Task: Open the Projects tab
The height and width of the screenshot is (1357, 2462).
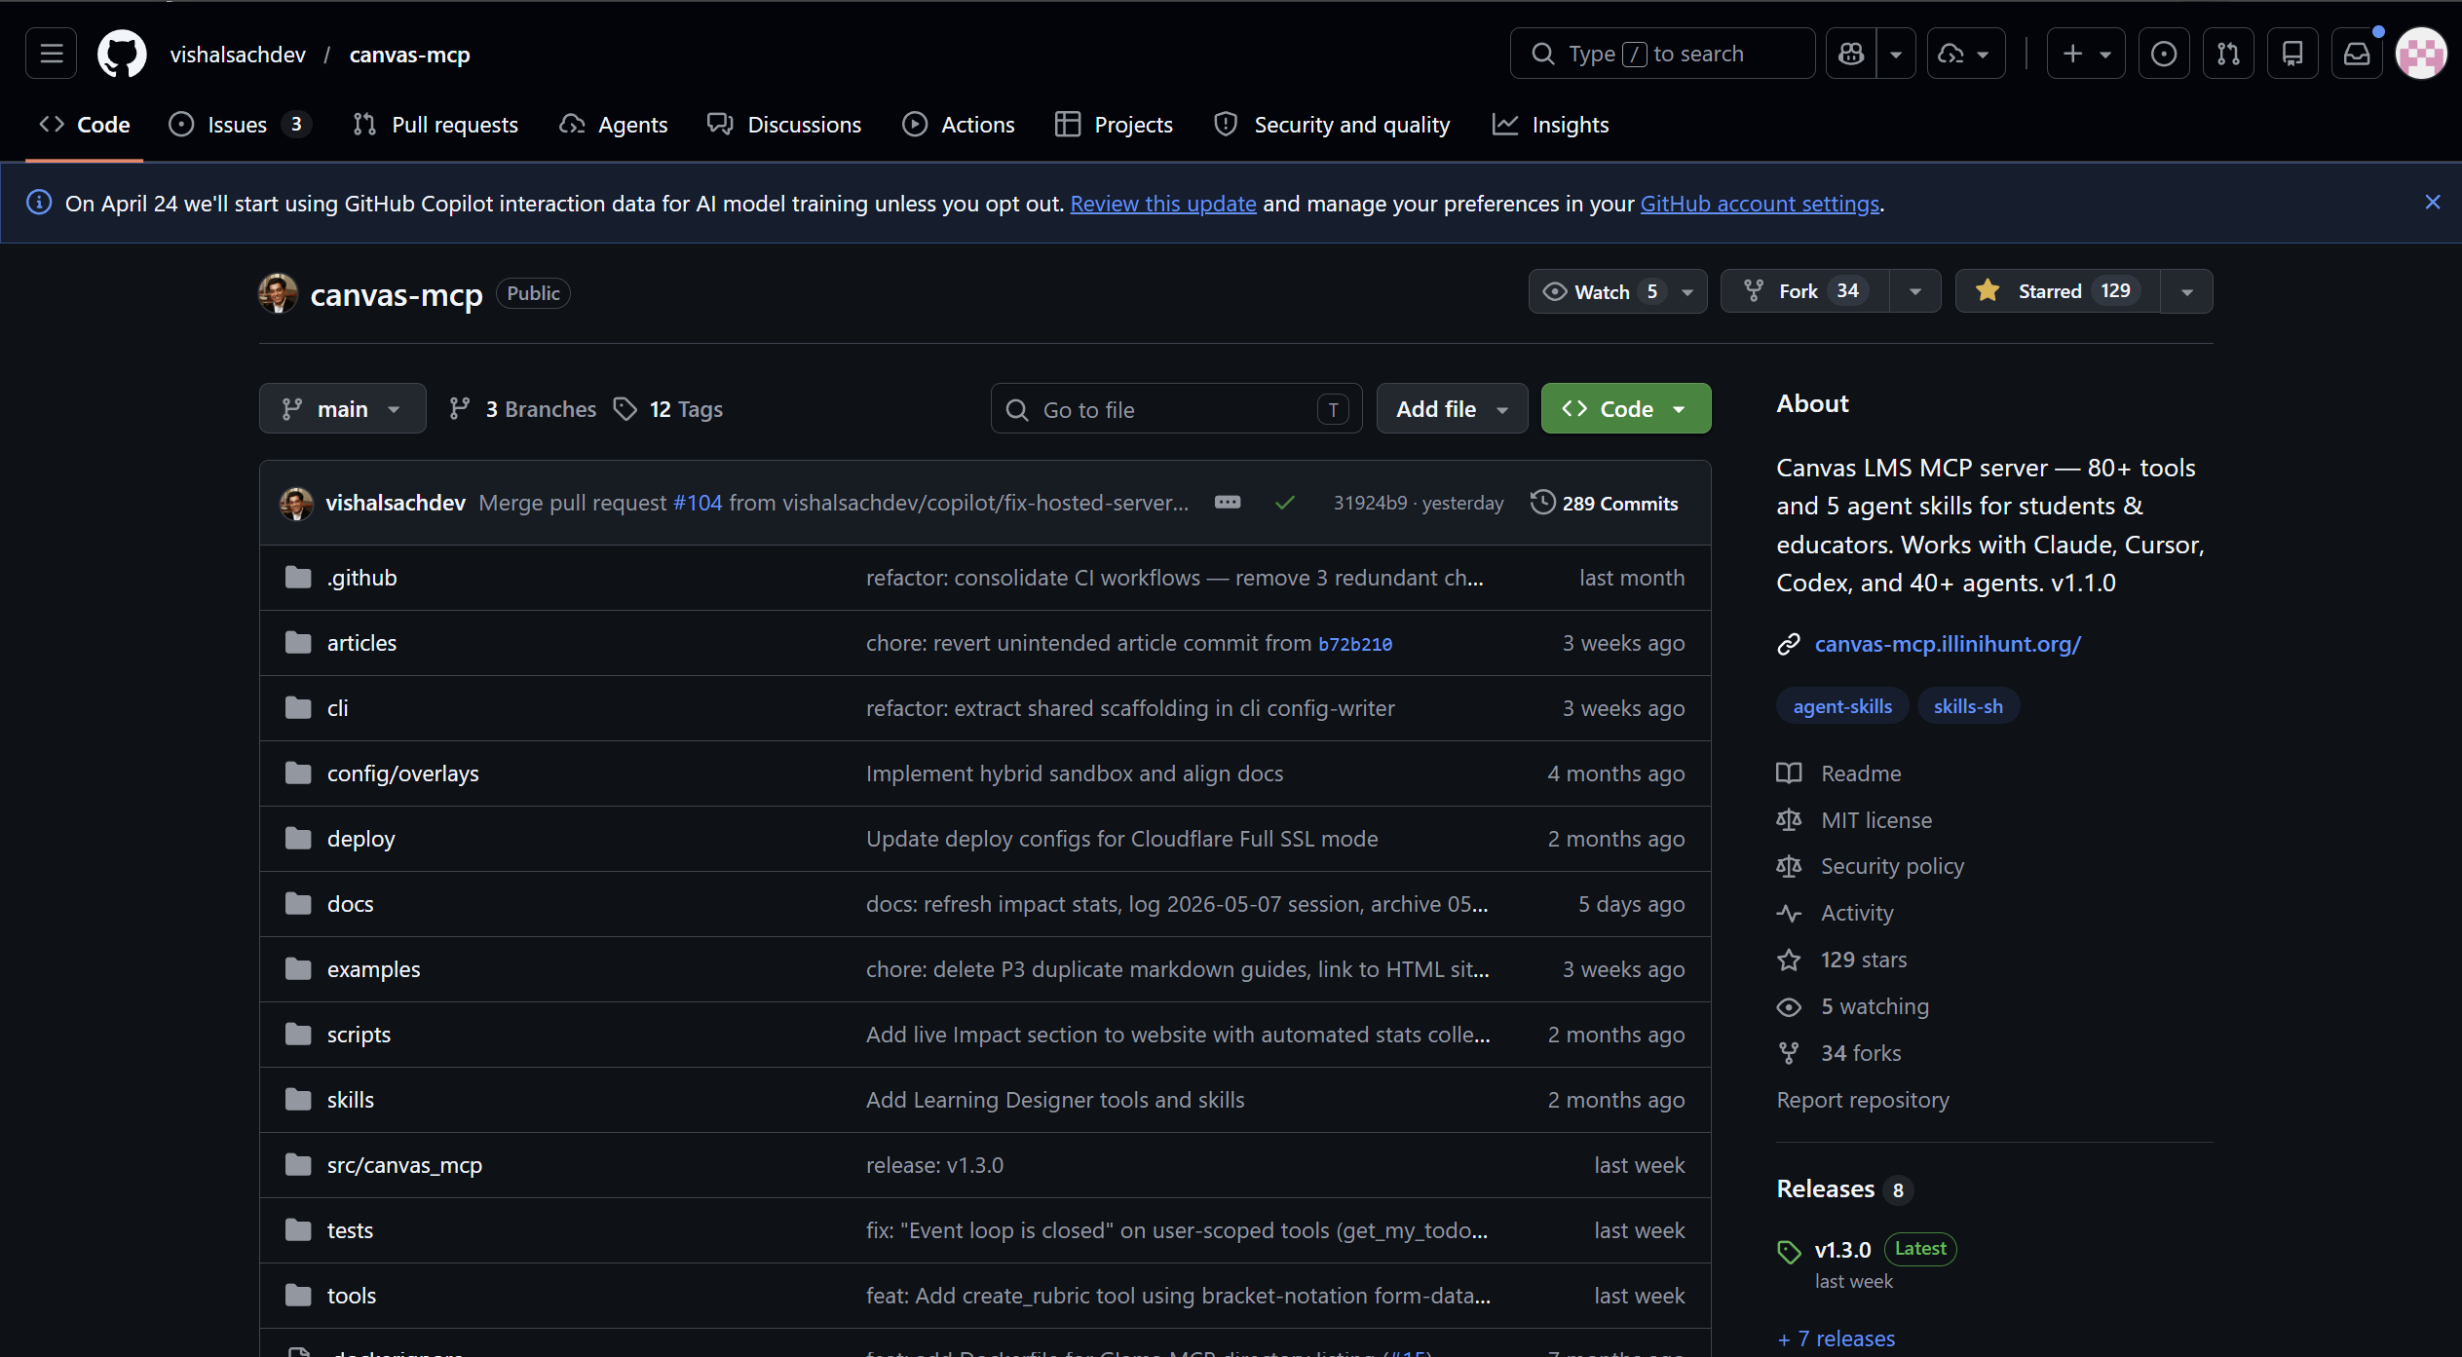Action: 1115,125
